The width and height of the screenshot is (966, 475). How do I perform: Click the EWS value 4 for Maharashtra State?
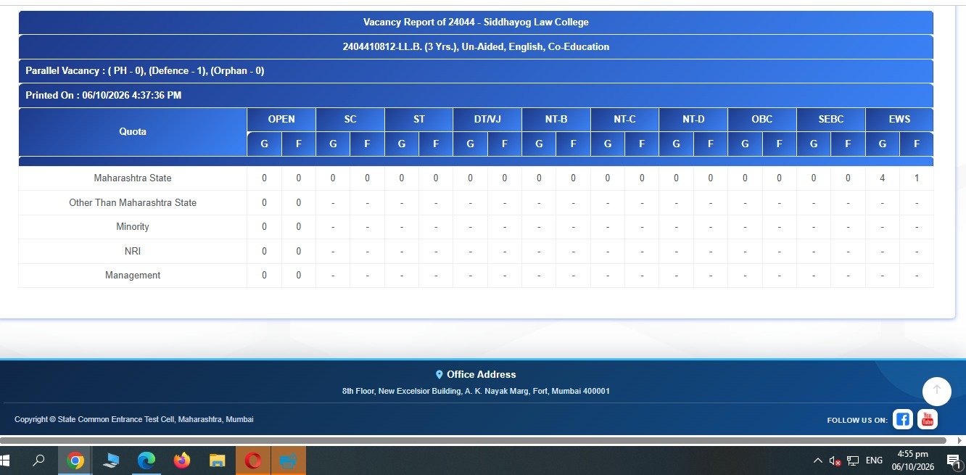(883, 178)
